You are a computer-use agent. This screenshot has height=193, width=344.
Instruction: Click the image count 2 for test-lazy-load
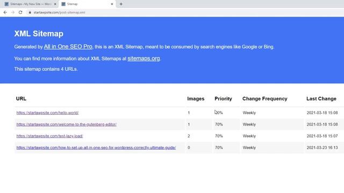[189, 136]
